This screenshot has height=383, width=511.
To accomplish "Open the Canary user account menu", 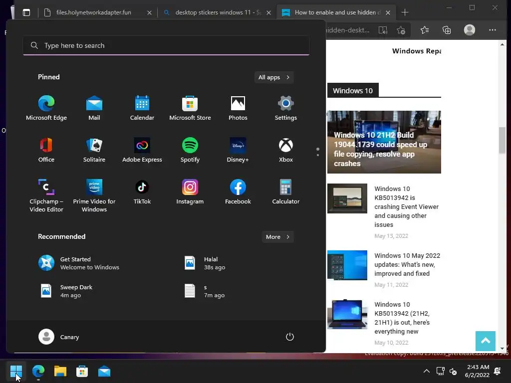I will click(x=59, y=337).
